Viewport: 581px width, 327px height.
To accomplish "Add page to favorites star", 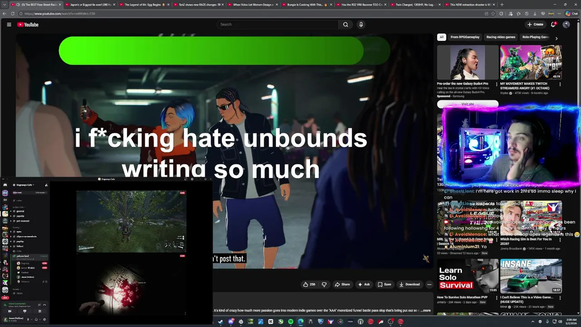I will tap(493, 14).
